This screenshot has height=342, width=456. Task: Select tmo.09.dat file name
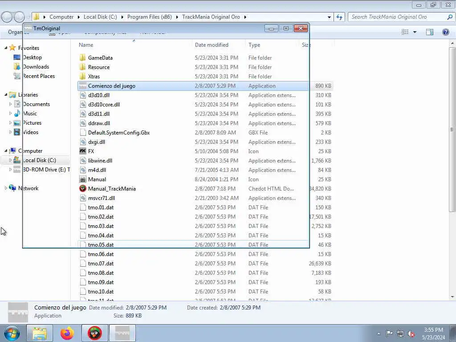tap(101, 282)
